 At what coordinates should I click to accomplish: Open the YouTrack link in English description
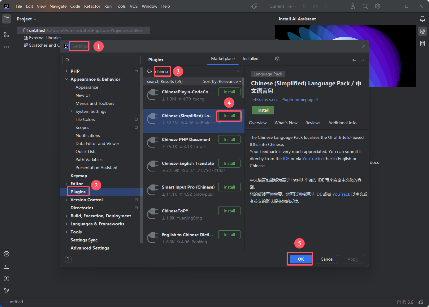pyautogui.click(x=311, y=159)
